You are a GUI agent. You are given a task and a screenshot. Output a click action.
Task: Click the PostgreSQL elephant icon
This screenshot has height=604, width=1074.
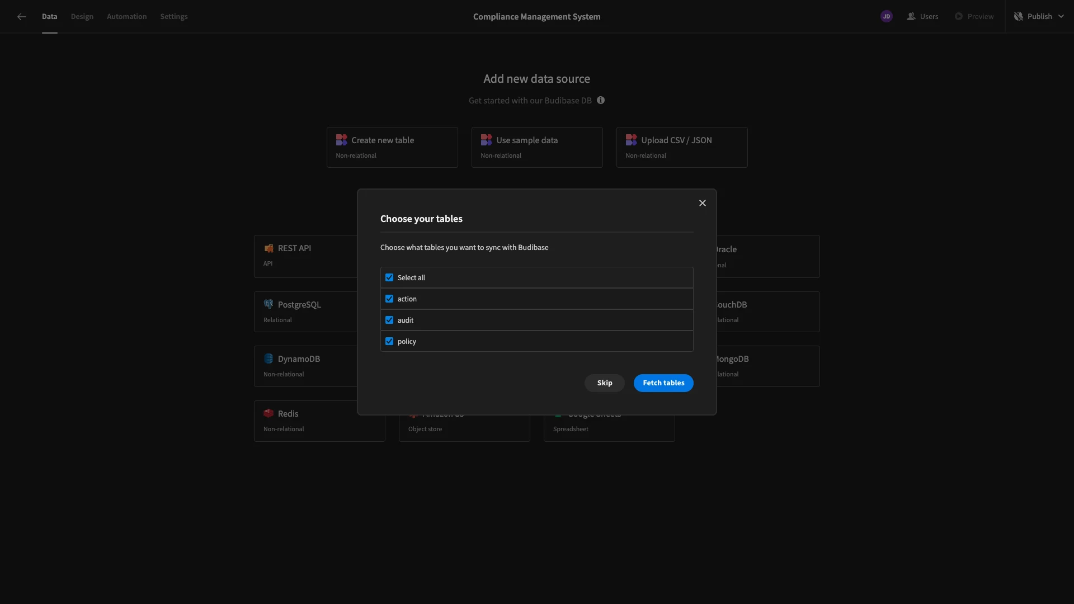pyautogui.click(x=268, y=304)
